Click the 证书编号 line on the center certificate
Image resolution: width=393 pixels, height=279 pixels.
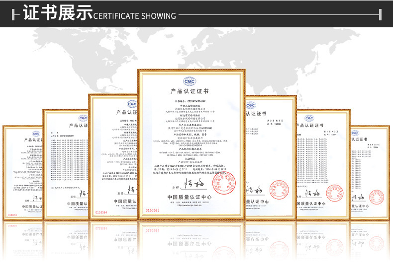(190, 101)
